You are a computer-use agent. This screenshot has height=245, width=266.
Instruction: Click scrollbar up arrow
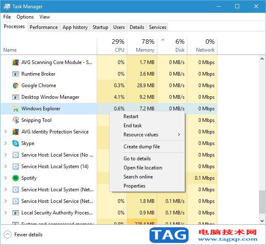(262, 59)
